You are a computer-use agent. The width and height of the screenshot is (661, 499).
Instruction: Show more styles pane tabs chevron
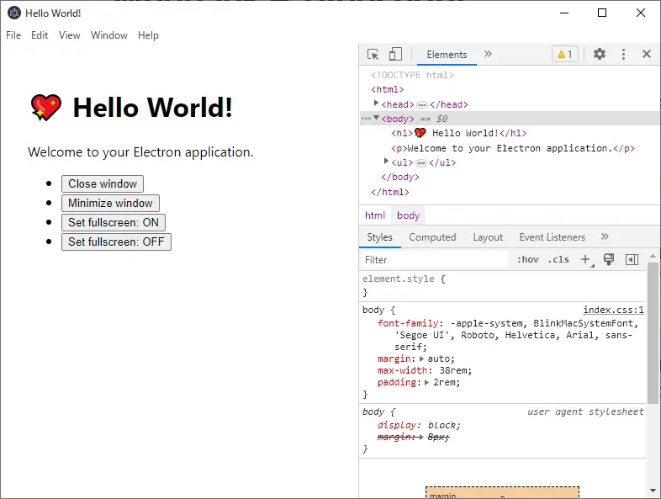[605, 236]
